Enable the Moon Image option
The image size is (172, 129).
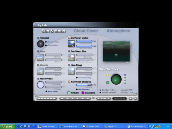(52, 91)
